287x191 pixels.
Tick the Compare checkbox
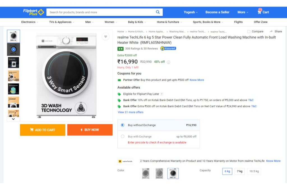point(249,32)
